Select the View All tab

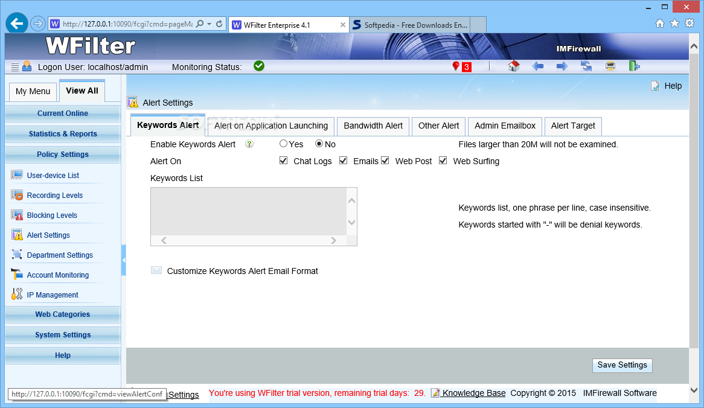coord(82,91)
